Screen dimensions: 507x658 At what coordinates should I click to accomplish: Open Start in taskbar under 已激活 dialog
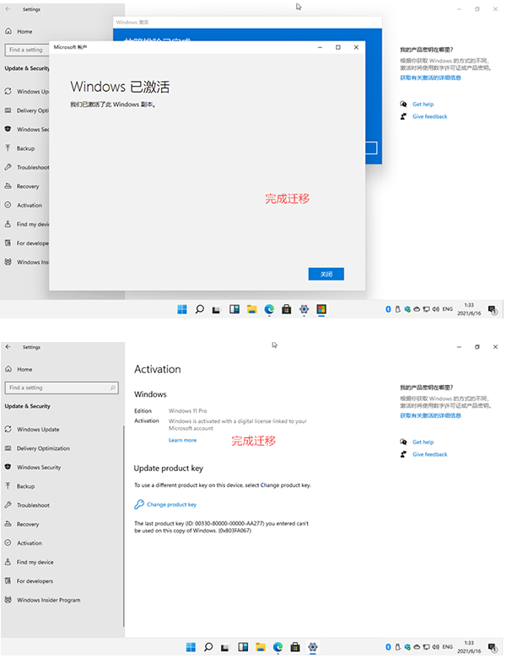click(182, 309)
